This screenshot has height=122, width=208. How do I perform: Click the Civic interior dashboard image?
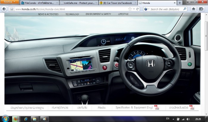point(103,60)
